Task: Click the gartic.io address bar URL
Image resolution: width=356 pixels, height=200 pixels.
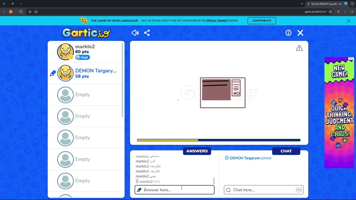Action: click(316, 12)
